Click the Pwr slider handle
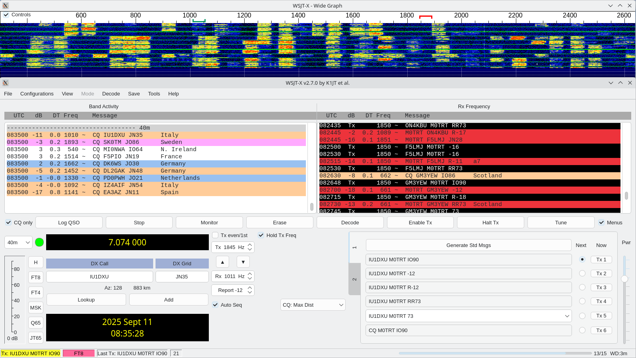This screenshot has height=358, width=636. coord(624,279)
